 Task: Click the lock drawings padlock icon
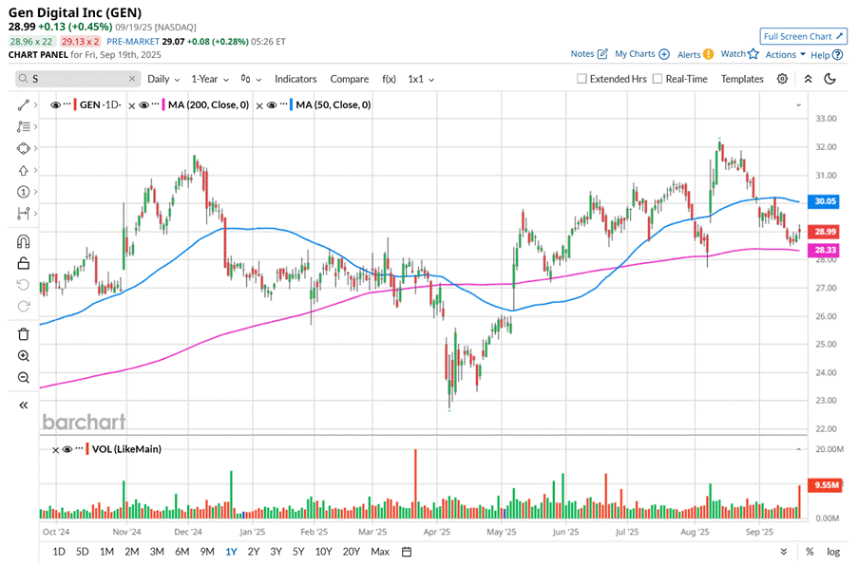click(23, 263)
